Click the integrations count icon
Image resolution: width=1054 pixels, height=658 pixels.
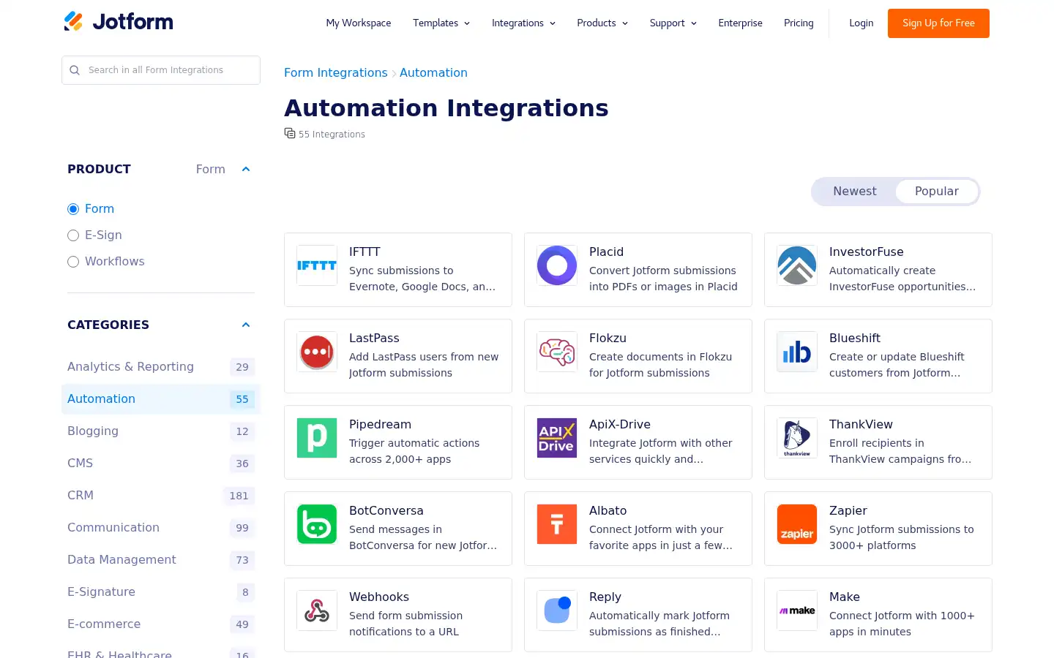tap(290, 133)
